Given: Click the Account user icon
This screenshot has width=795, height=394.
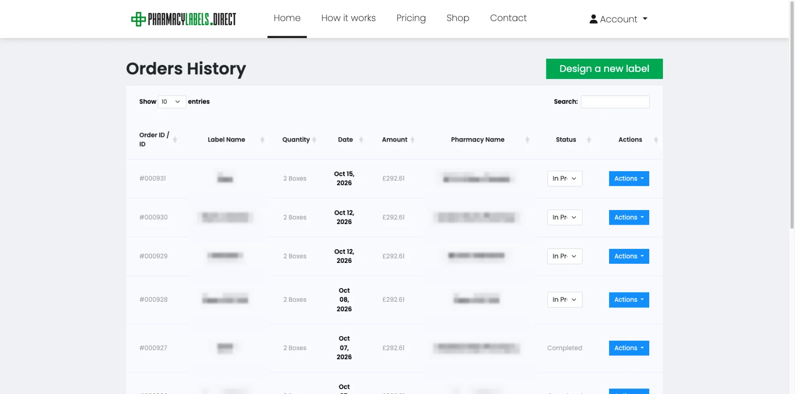Looking at the screenshot, I should 594,19.
